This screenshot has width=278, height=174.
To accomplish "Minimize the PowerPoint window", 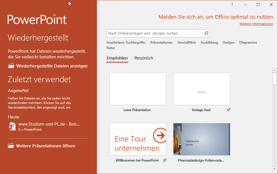I will (x=245, y=5).
